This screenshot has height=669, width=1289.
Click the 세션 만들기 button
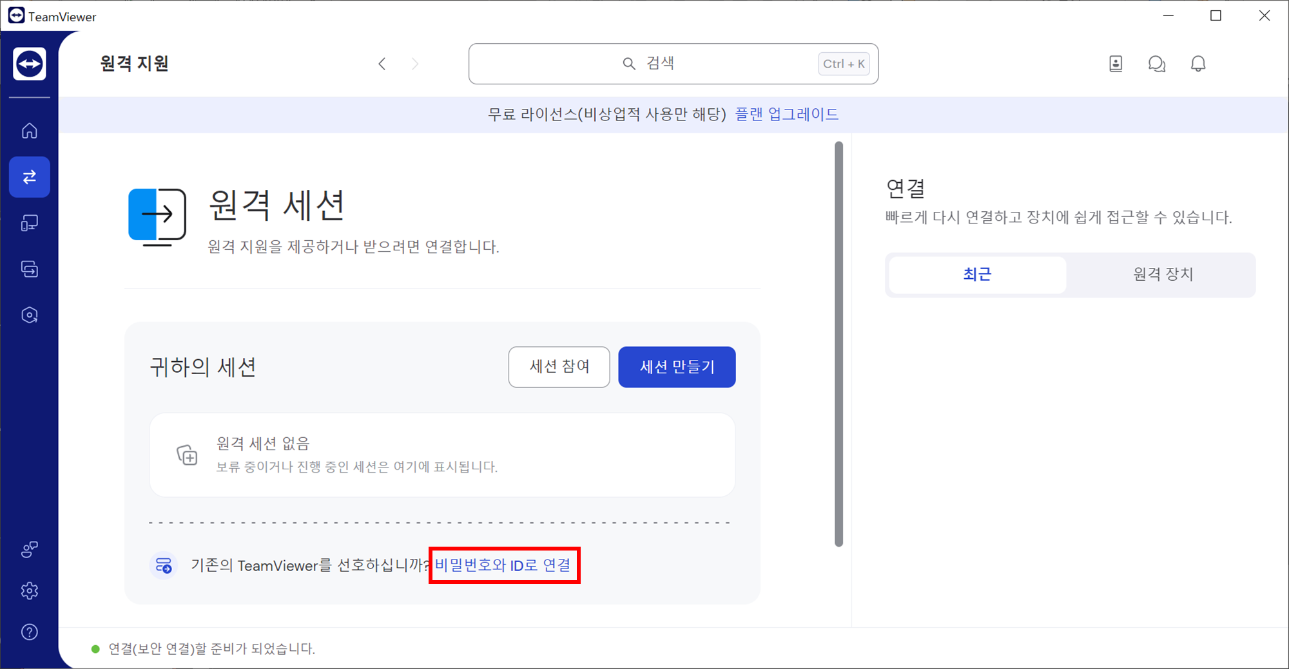[677, 367]
